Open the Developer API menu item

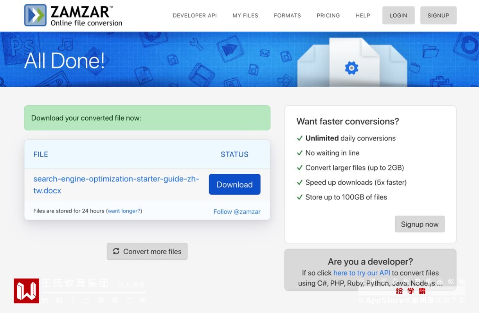(194, 16)
